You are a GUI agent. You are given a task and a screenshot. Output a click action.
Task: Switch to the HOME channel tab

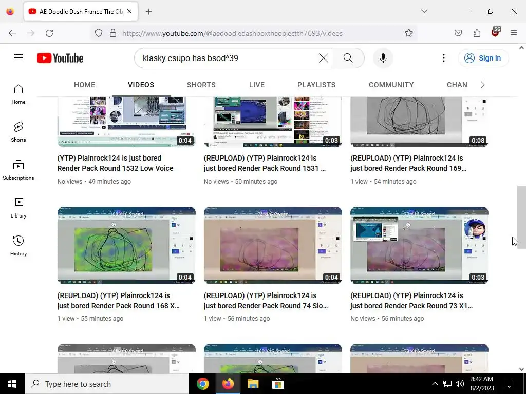(85, 85)
